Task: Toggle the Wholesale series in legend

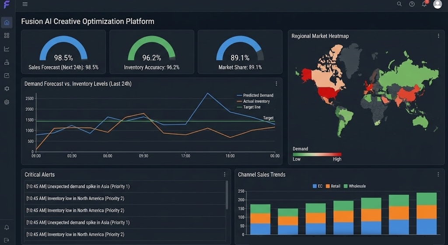Action: [354, 186]
